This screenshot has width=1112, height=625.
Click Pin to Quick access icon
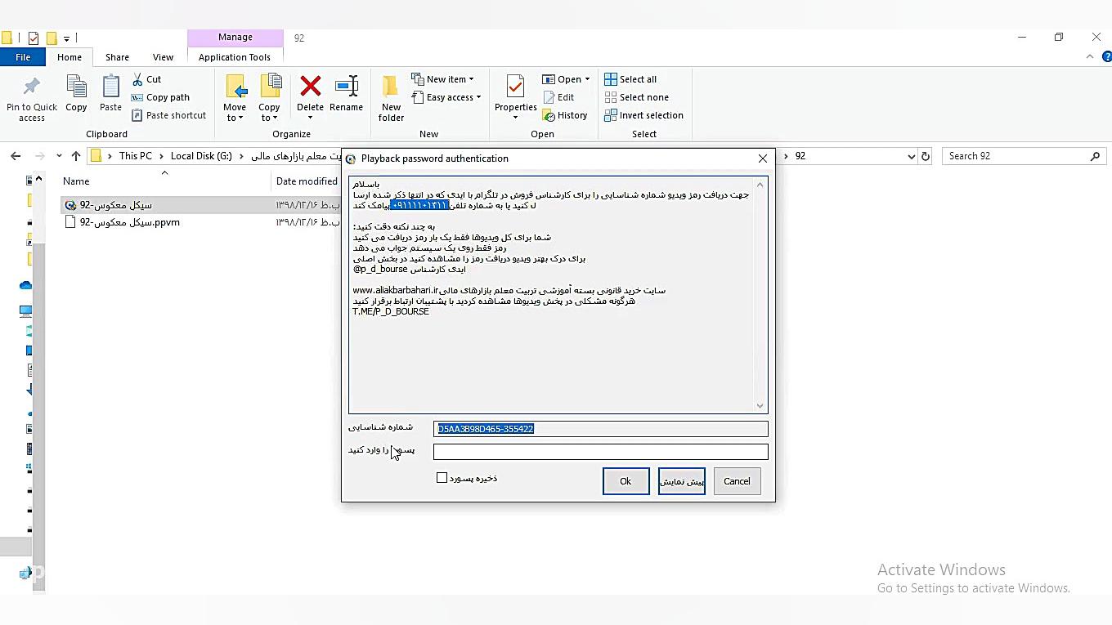(x=32, y=87)
